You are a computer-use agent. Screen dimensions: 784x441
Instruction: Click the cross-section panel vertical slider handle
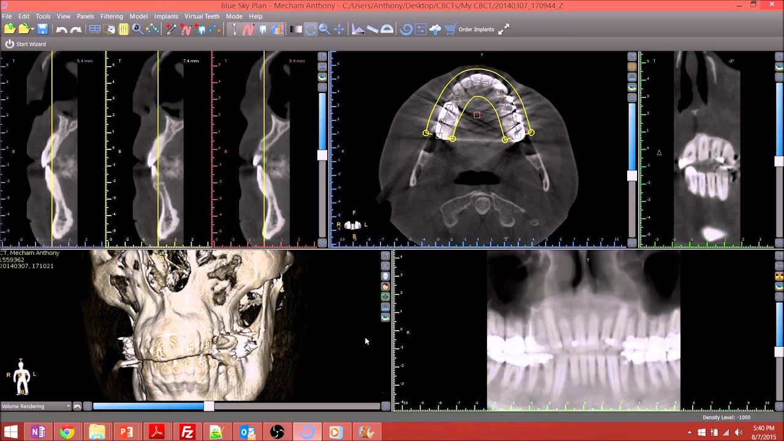322,155
